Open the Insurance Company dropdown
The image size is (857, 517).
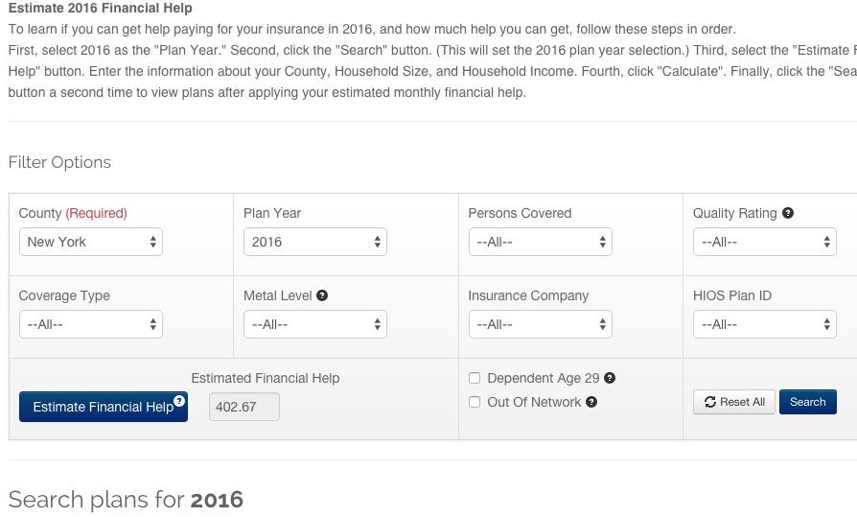pos(540,324)
